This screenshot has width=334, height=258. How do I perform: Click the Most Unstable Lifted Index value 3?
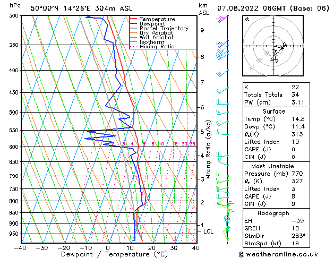(294, 189)
